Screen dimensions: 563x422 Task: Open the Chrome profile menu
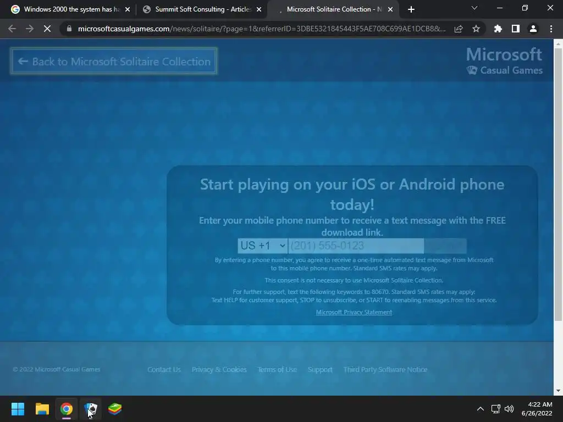[533, 29]
